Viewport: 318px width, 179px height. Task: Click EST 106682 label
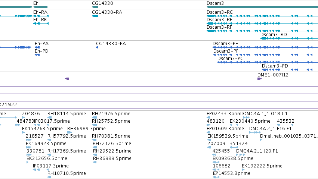pyautogui.click(x=222, y=166)
